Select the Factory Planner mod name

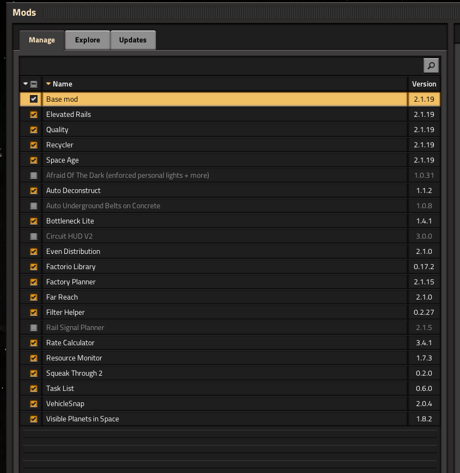(71, 282)
